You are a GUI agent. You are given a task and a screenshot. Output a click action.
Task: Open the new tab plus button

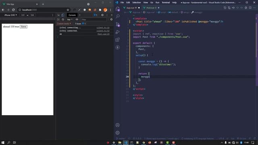tap(43, 4)
